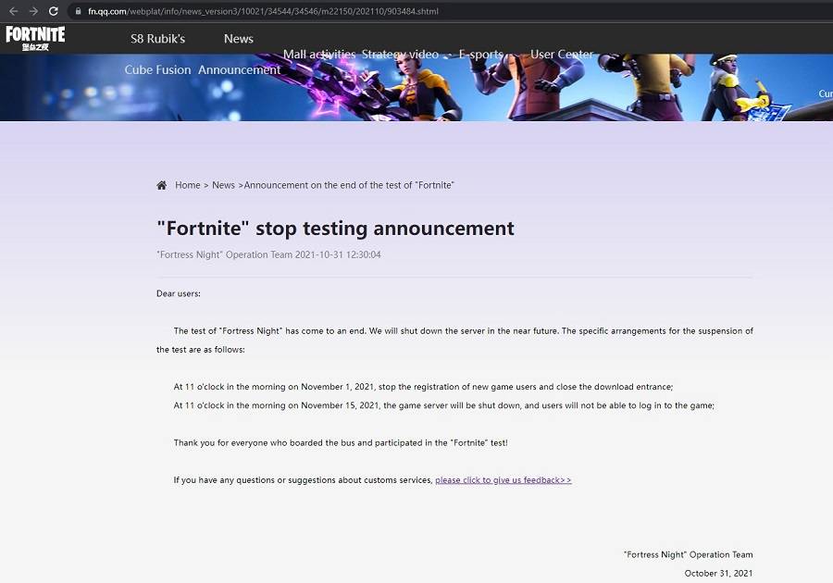The height and width of the screenshot is (583, 833).
Task: Open the Cube Fusion section
Action: click(x=157, y=69)
